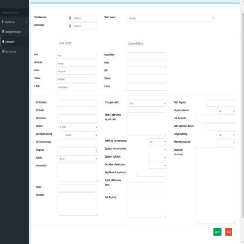This screenshot has width=244, height=244.
Task: Open the Diagnoza opłacona dropdown
Action: 226,111
